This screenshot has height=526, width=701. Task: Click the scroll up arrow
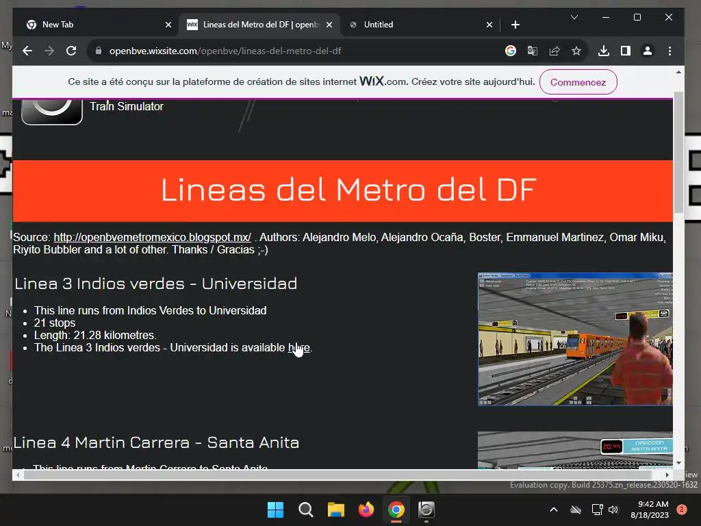pos(678,72)
